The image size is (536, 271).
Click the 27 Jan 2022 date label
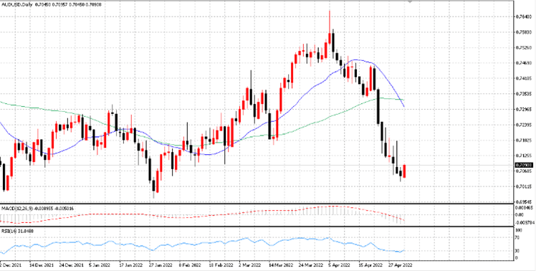(161, 265)
